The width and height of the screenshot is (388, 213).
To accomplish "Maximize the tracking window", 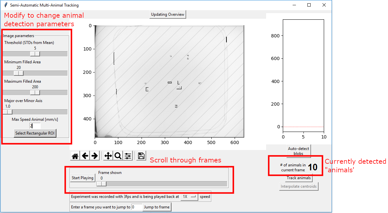I will pos(309,5).
